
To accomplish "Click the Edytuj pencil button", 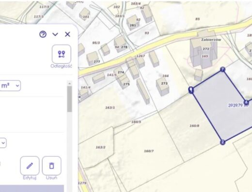I will tap(30, 166).
